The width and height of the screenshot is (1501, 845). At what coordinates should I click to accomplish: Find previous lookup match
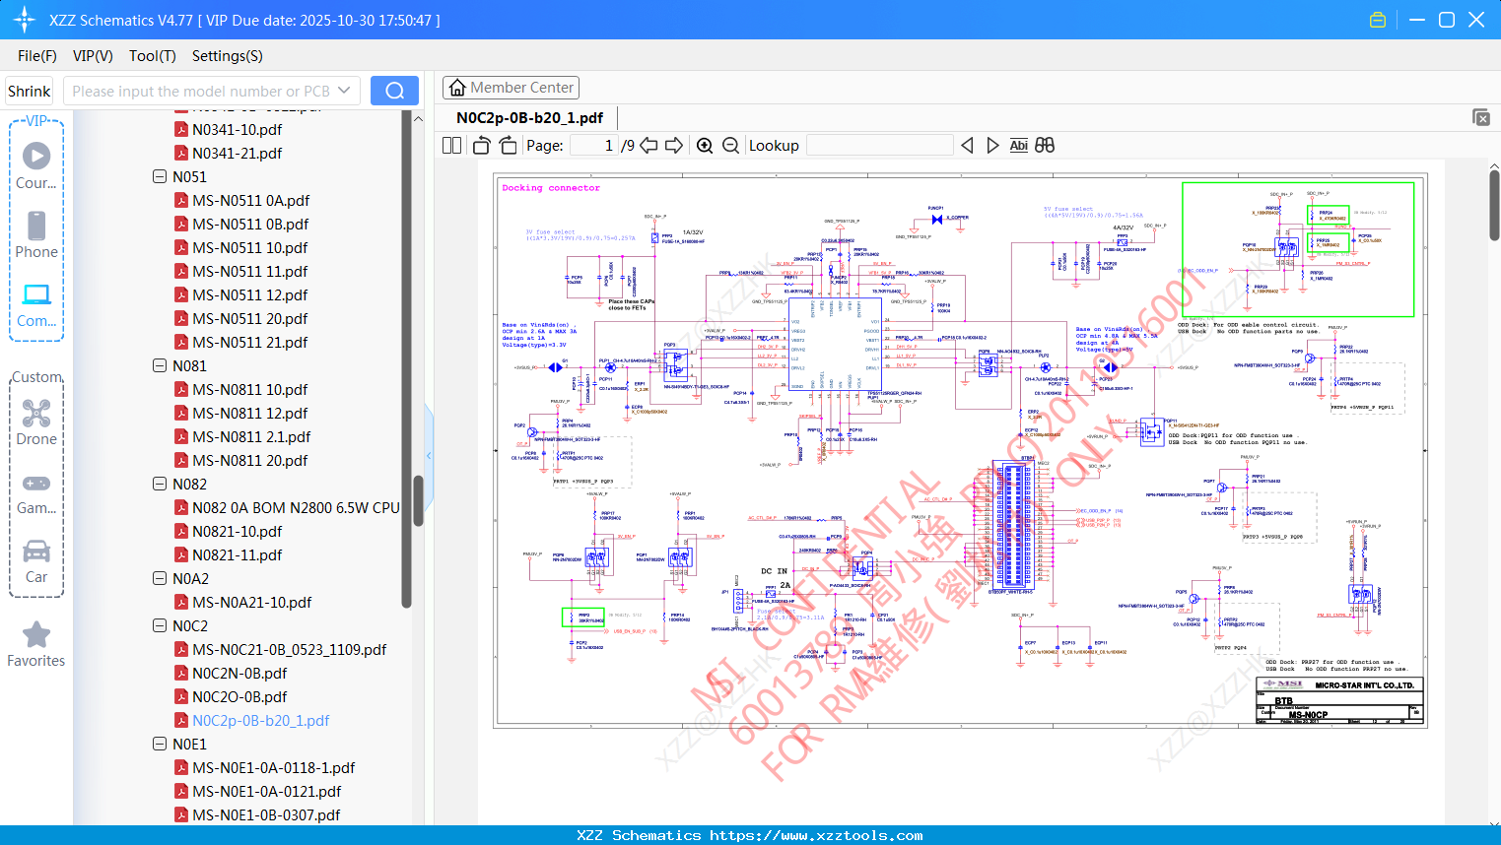(967, 145)
